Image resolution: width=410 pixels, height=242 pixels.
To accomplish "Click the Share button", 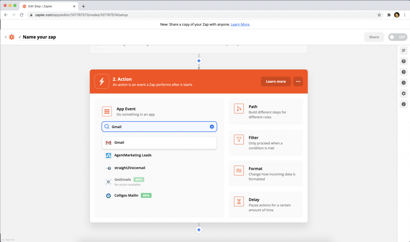I will (x=374, y=37).
